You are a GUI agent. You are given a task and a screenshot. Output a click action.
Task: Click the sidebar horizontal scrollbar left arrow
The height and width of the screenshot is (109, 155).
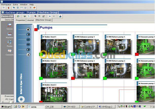(x=2, y=102)
